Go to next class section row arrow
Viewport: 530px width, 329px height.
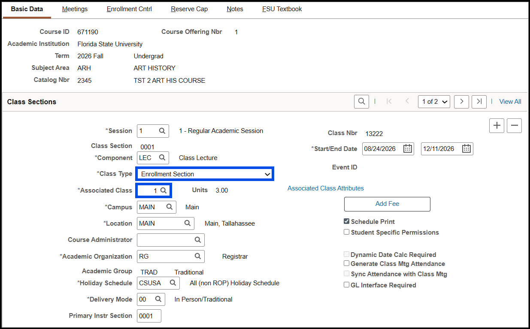(461, 102)
